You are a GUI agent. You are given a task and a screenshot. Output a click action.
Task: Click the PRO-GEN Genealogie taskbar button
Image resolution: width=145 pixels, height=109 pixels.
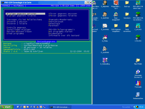(x=60, y=107)
